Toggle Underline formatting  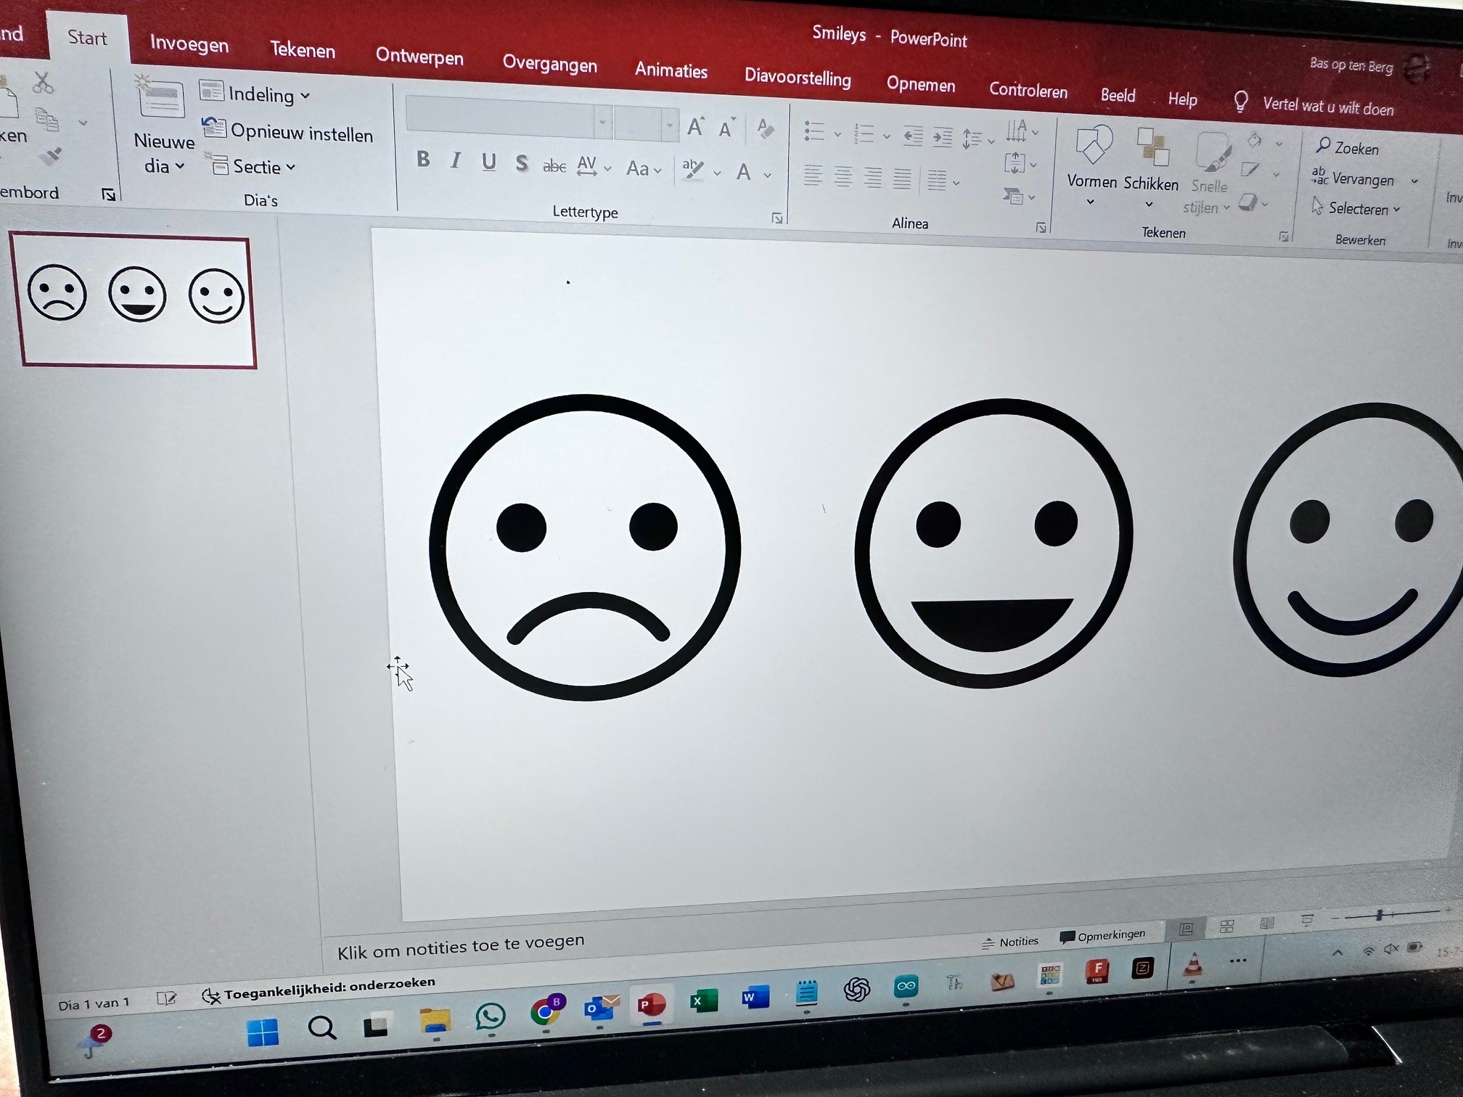(x=489, y=162)
